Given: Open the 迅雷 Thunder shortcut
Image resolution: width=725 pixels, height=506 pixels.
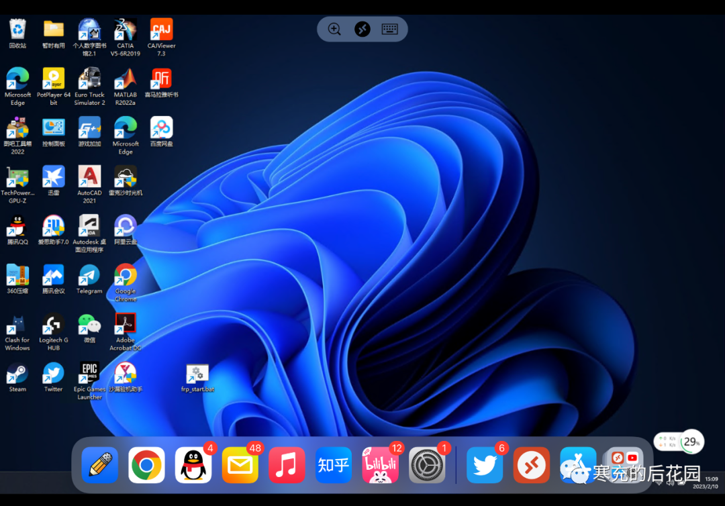Looking at the screenshot, I should coord(54,181).
